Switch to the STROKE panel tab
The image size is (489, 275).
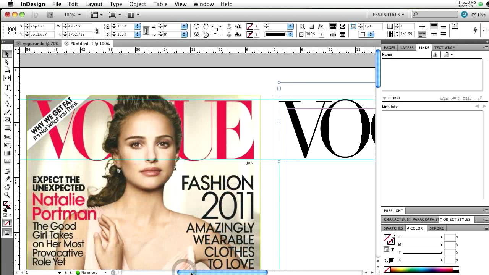point(437,228)
